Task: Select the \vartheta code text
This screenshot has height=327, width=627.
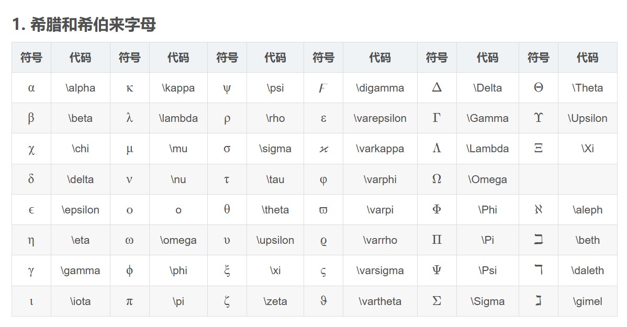Action: point(380,301)
